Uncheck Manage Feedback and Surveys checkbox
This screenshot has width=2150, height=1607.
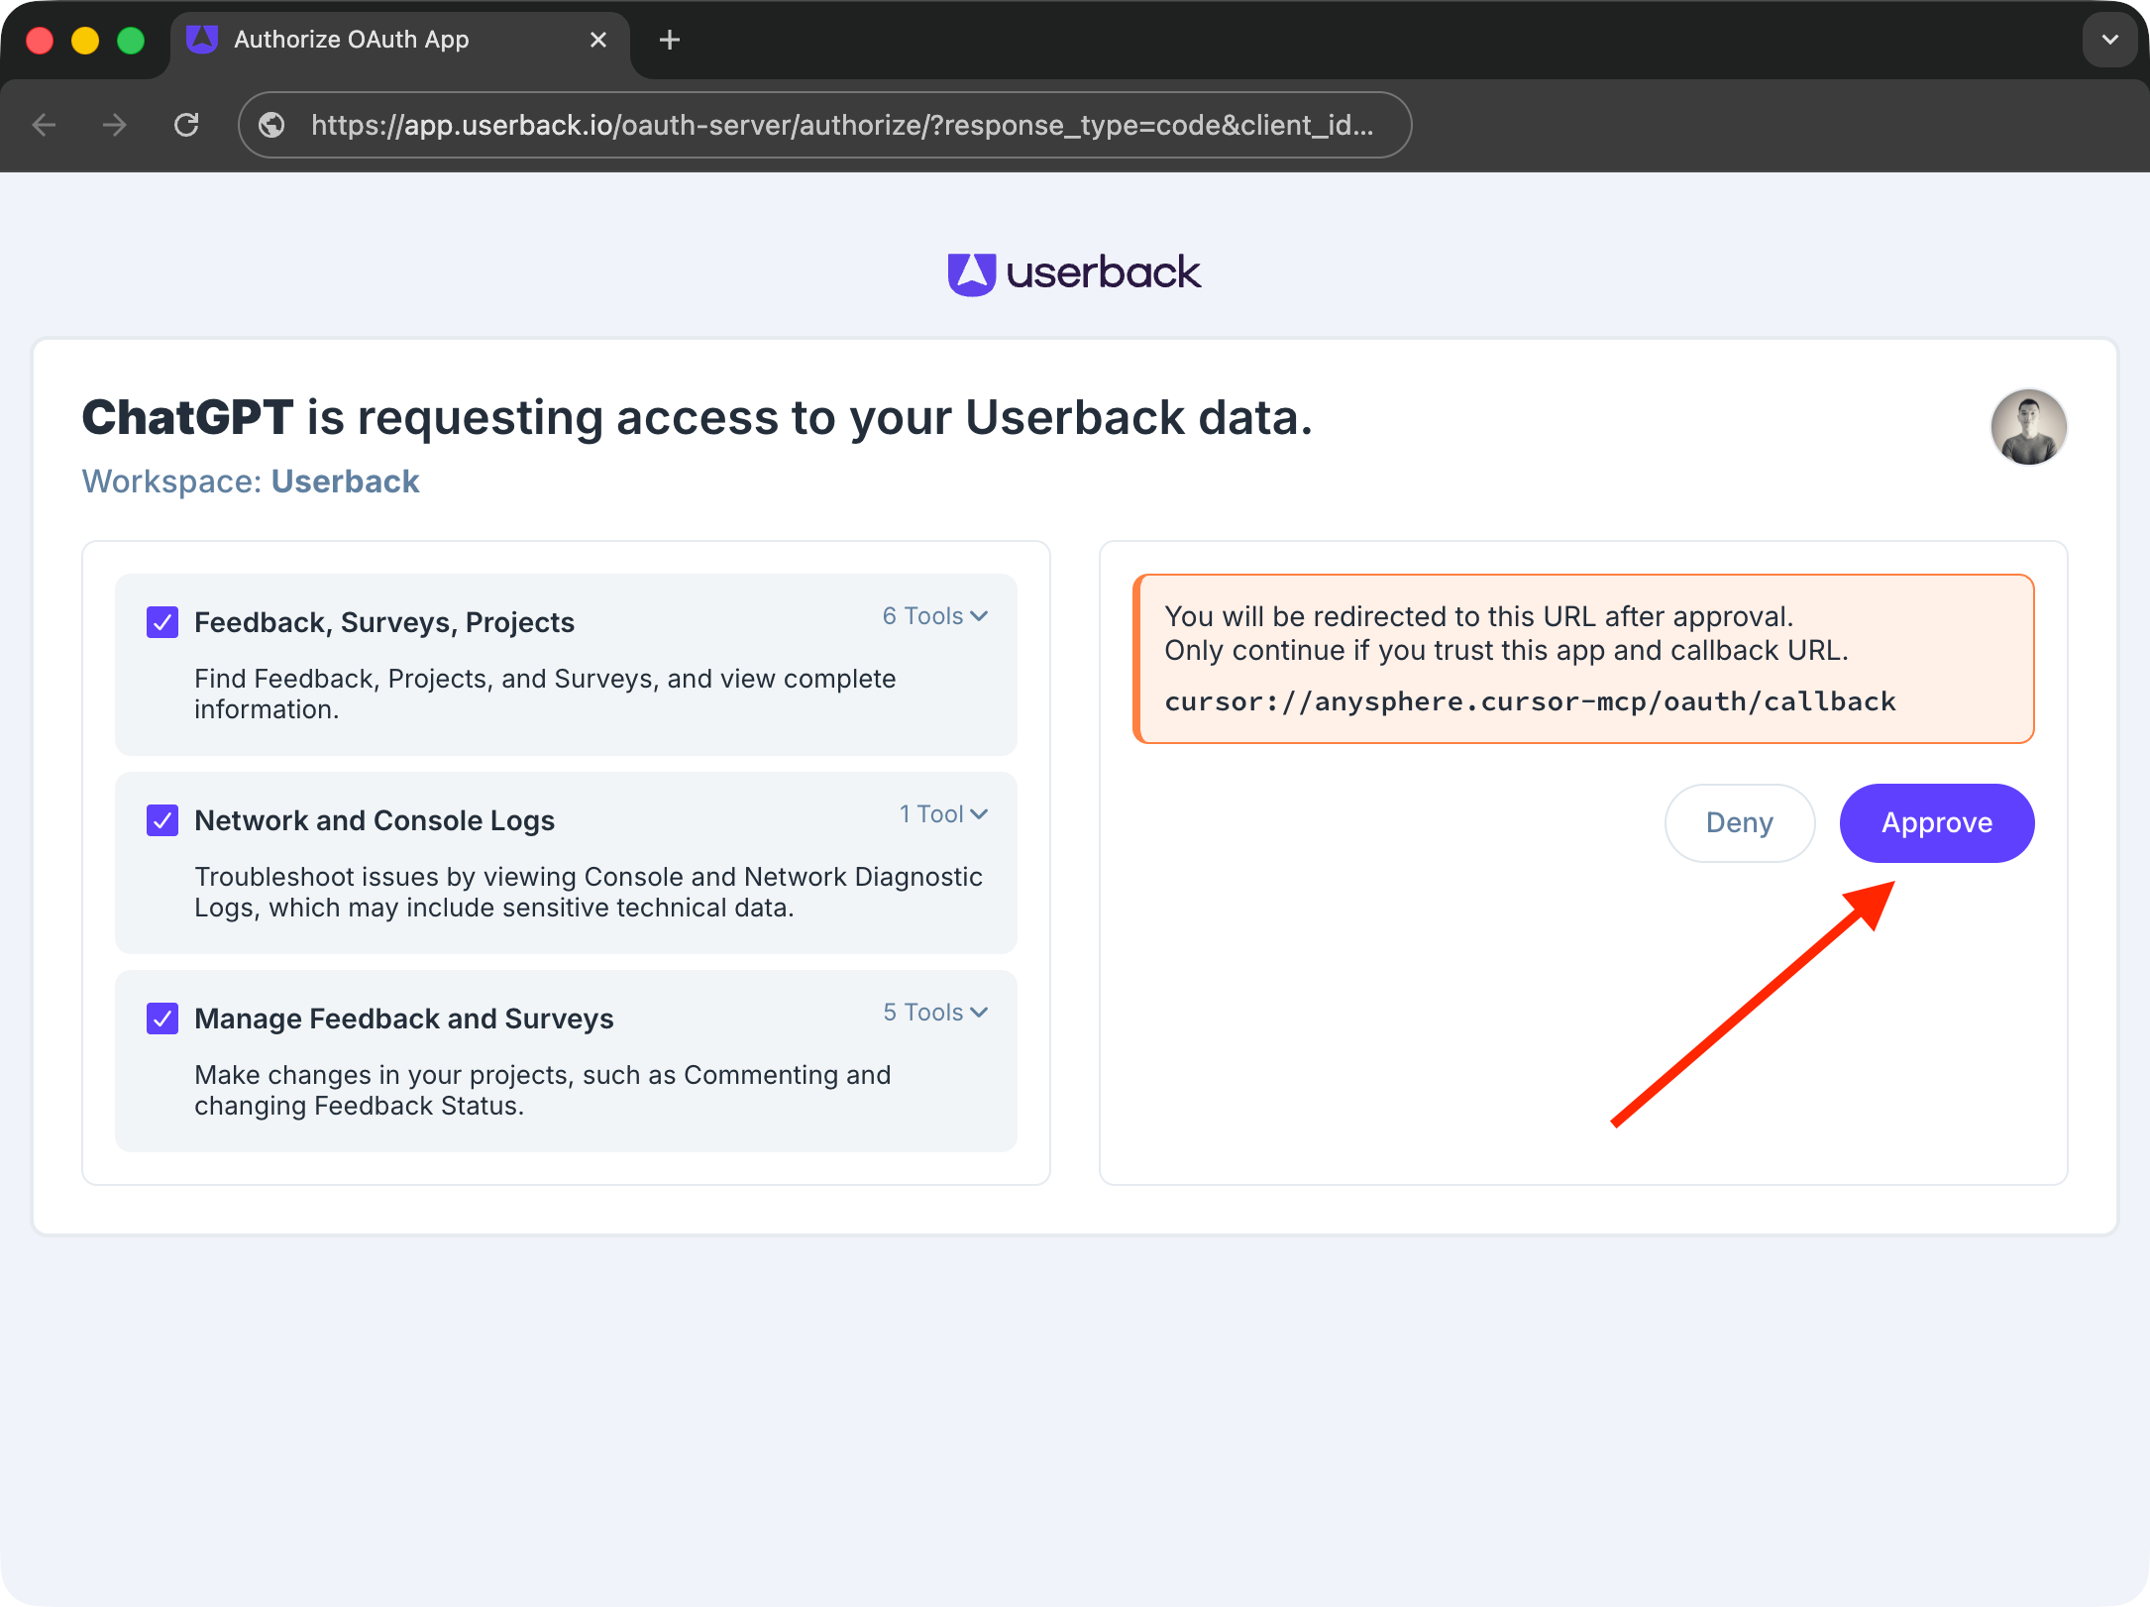pyautogui.click(x=162, y=1018)
